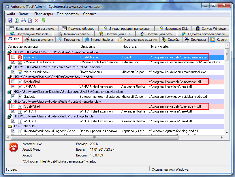This screenshot has height=177, width=235.
Task: Click the vertical scrollbar down arrow
Action: point(227,133)
